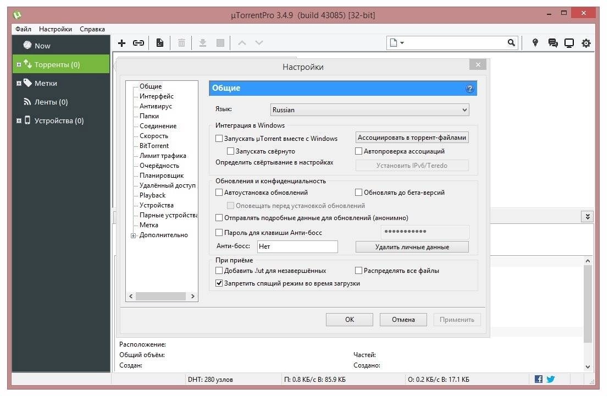Click the Facebook icon in status bar

[538, 379]
